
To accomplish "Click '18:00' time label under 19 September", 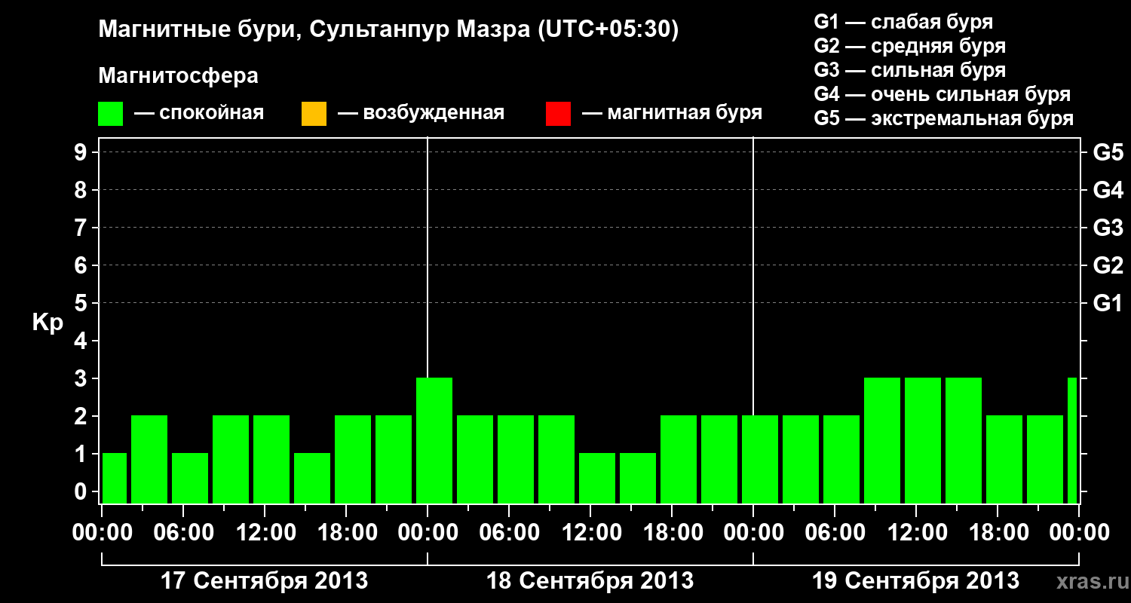I will pos(998,532).
